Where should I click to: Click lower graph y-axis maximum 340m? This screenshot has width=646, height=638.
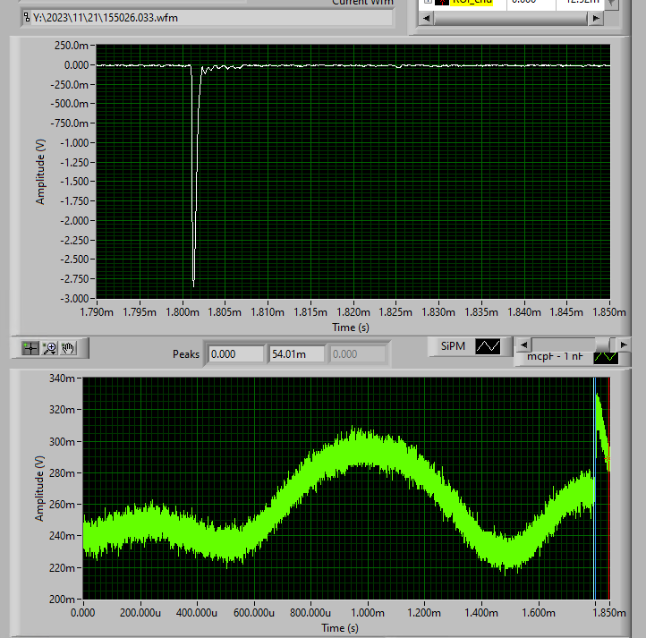pos(63,378)
